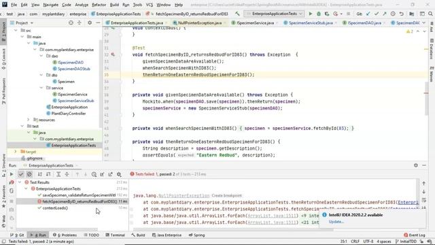Click the Git rollback undo icon

[x=402, y=14]
